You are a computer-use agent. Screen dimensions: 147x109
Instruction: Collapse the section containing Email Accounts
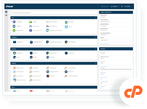[x=96, y=63]
